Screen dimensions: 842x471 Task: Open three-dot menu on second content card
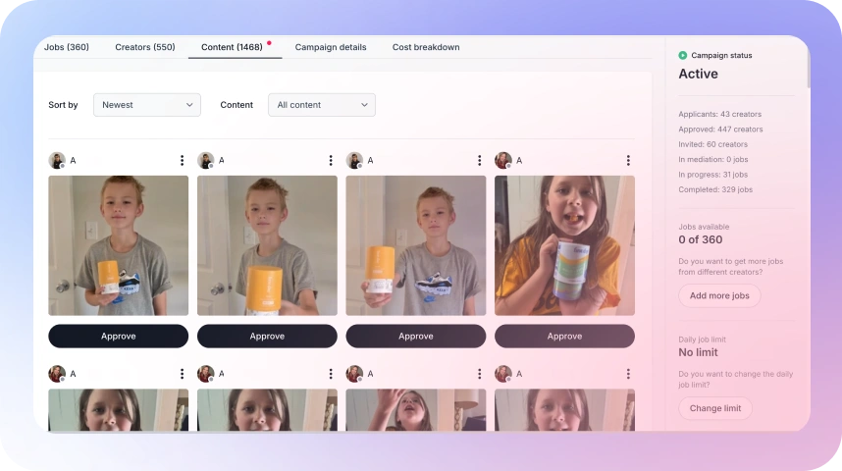pyautogui.click(x=331, y=160)
